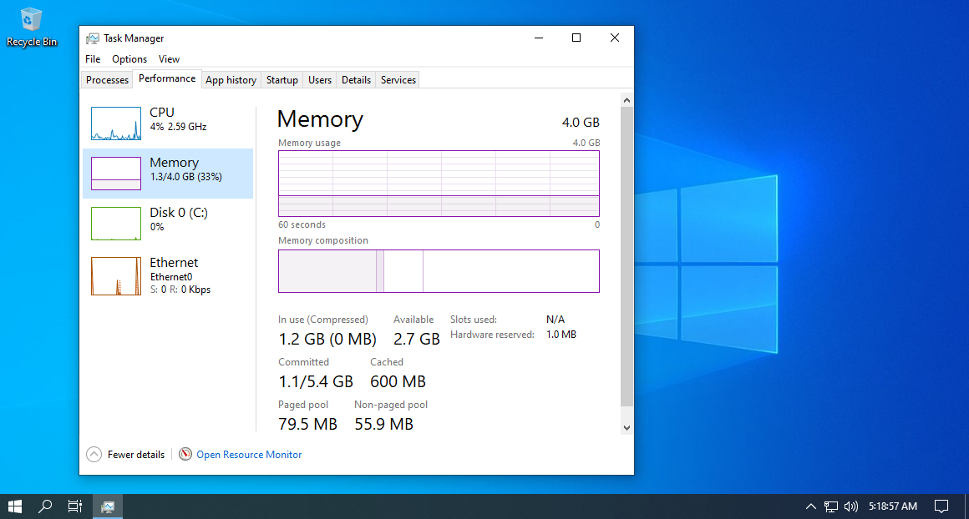Click the network tray icon
Screen dimensions: 969x519
(x=831, y=506)
